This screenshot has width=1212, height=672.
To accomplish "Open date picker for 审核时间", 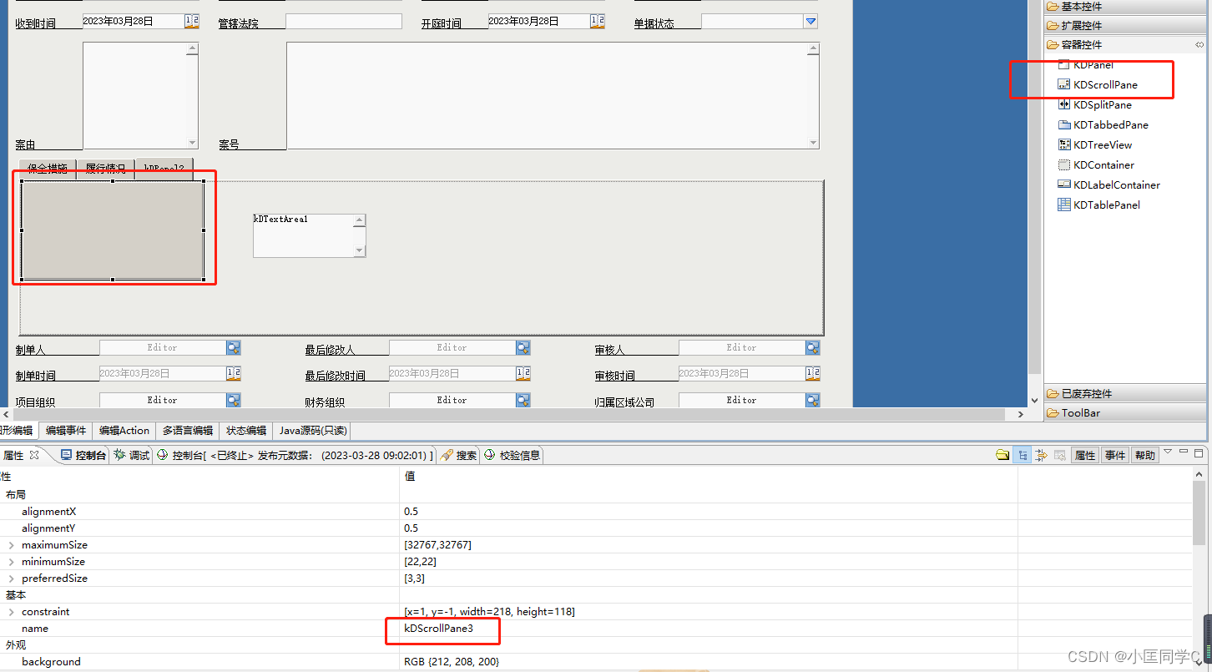I will [x=813, y=373].
